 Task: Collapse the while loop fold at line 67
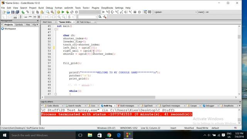56,94
